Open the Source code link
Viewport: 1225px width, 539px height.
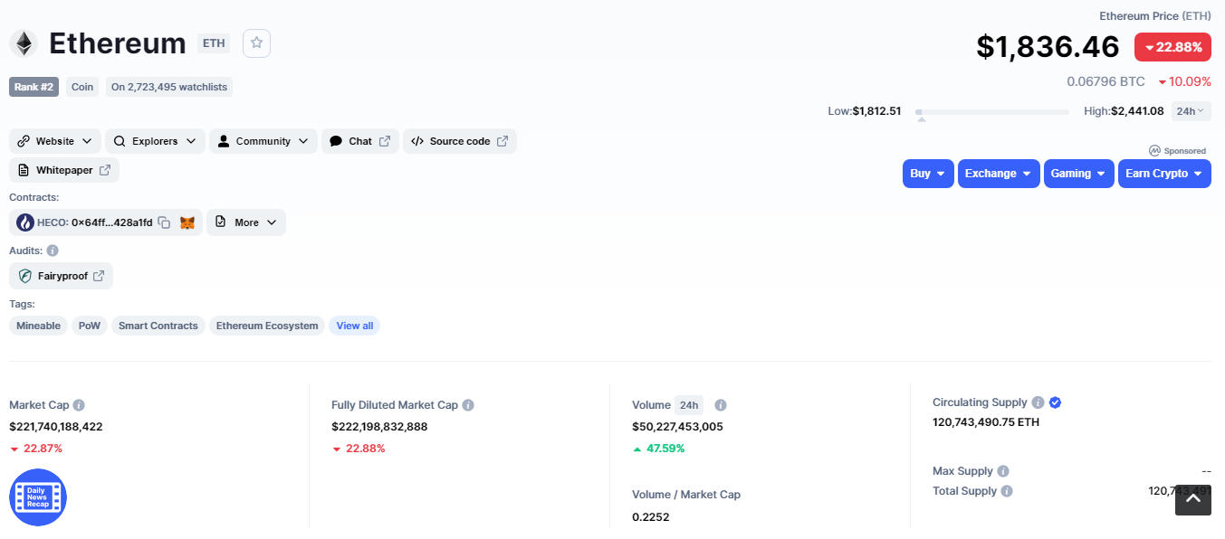pyautogui.click(x=460, y=141)
